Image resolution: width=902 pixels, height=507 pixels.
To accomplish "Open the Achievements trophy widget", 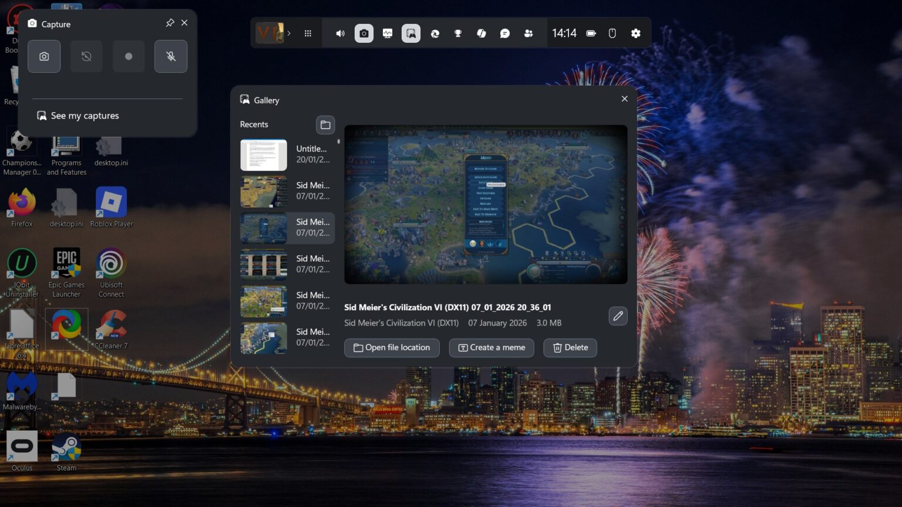I will [457, 33].
